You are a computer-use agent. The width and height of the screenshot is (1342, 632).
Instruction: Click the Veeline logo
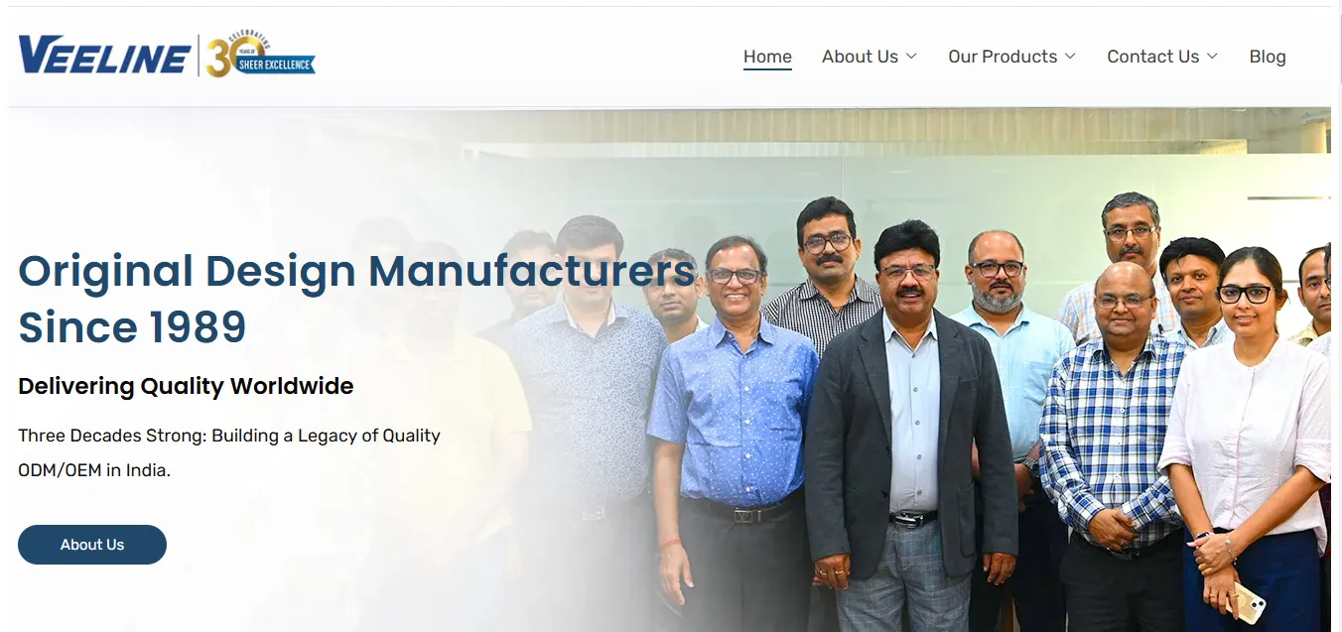point(104,56)
